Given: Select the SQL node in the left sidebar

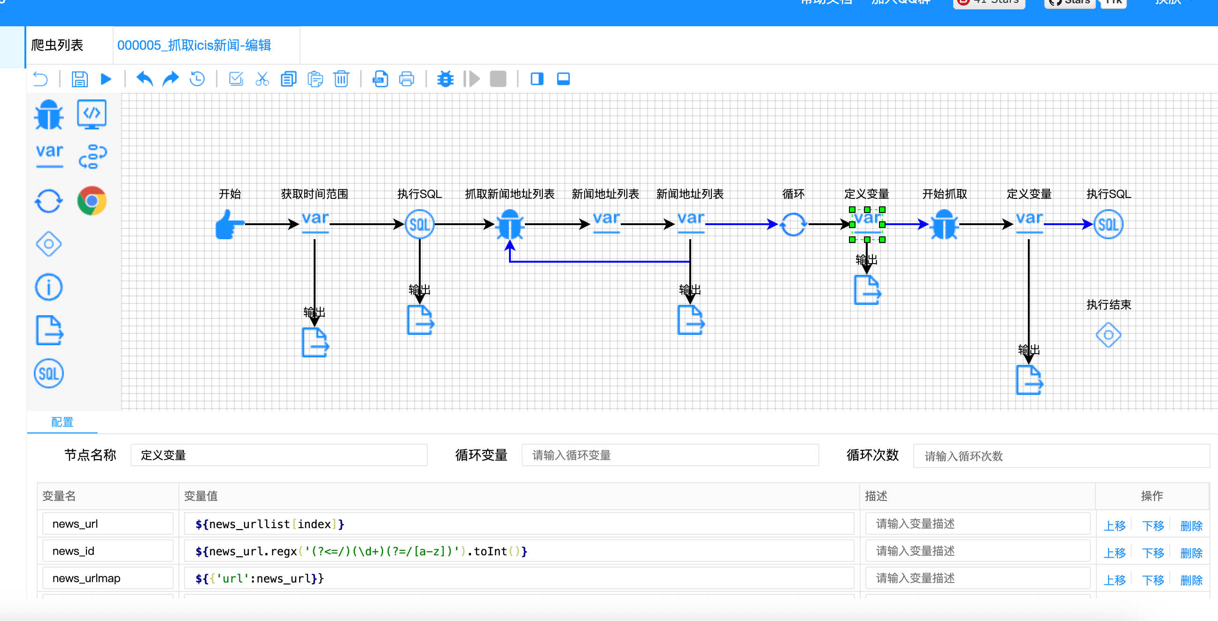Looking at the screenshot, I should pos(49,374).
